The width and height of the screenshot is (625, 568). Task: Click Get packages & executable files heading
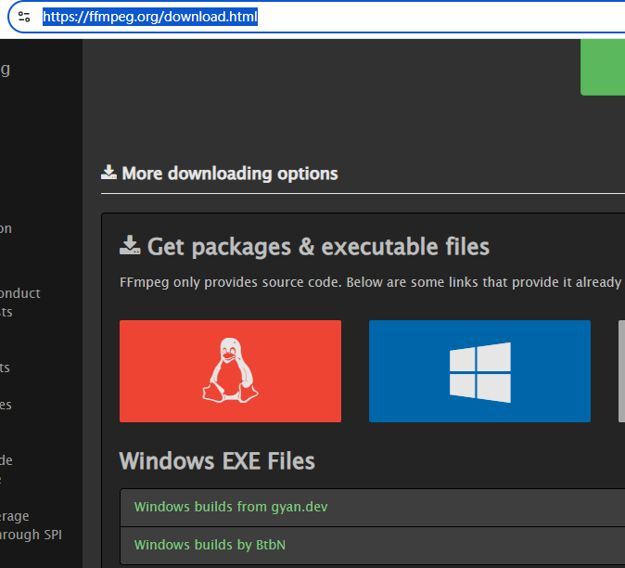tap(318, 246)
